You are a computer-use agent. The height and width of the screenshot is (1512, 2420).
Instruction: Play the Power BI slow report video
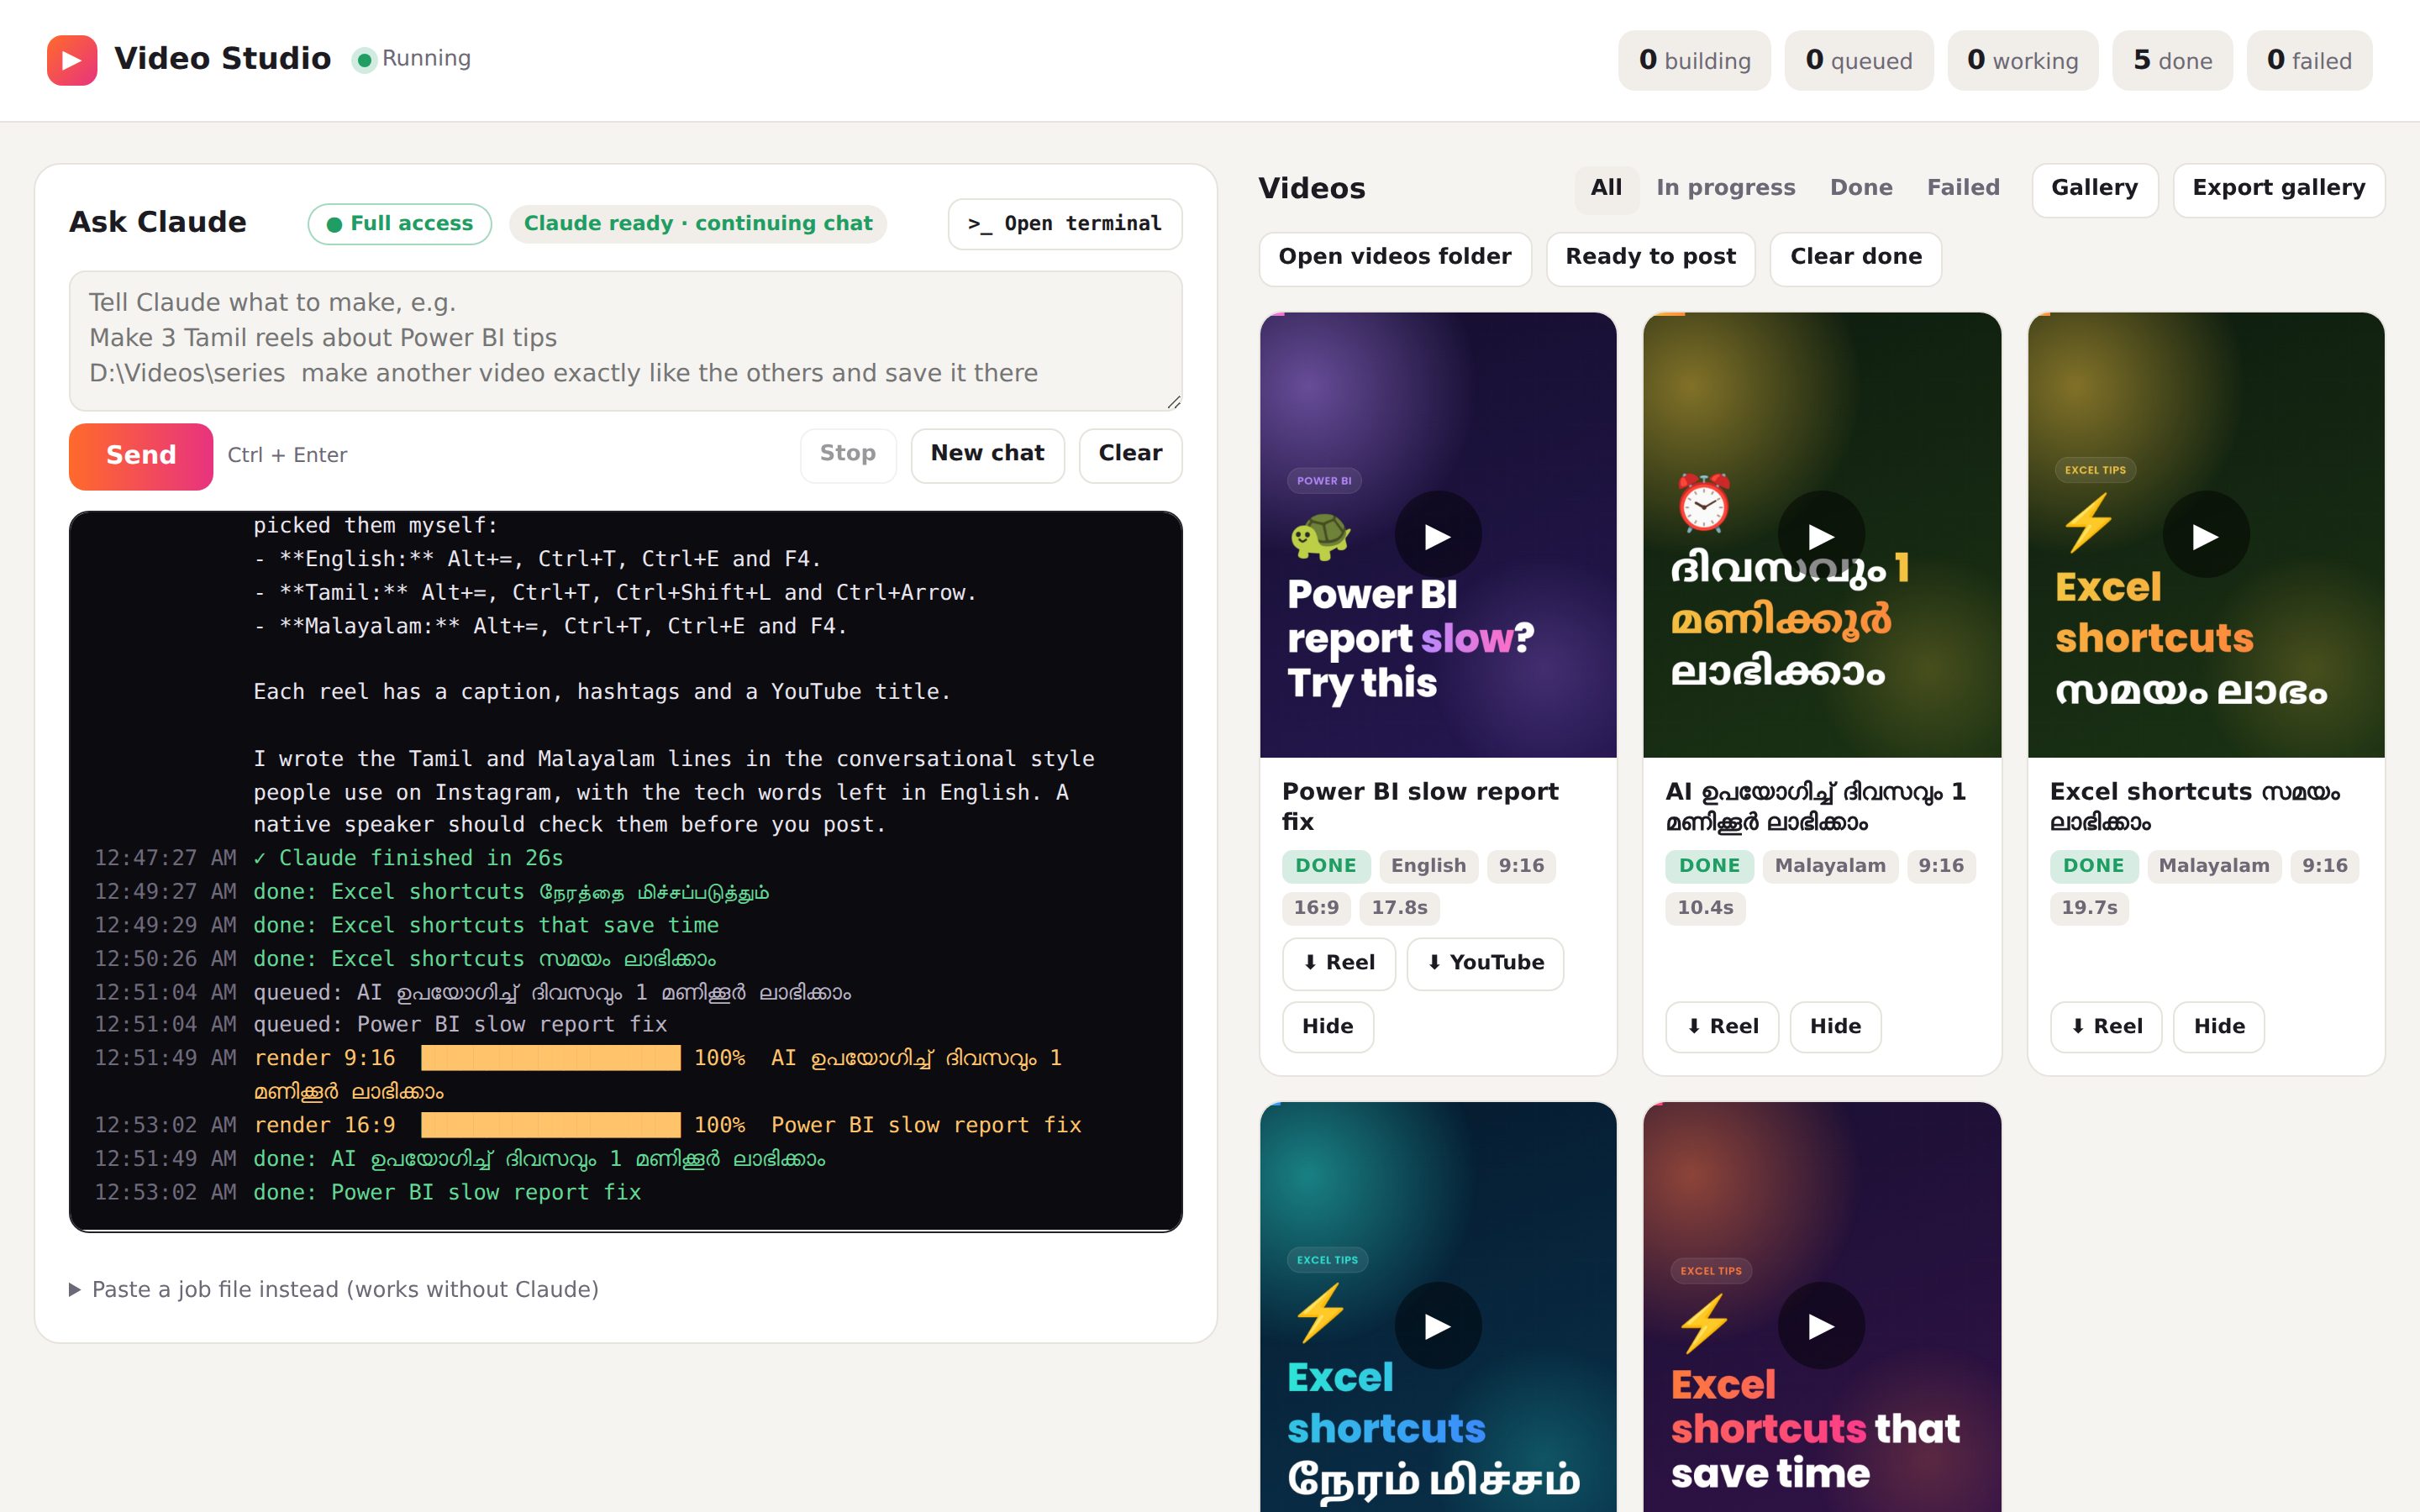coord(1437,536)
